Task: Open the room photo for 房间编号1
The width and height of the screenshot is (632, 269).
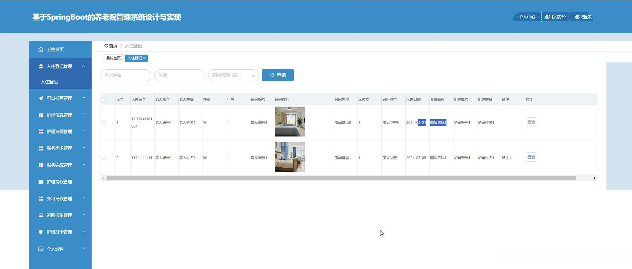Action: [290, 157]
